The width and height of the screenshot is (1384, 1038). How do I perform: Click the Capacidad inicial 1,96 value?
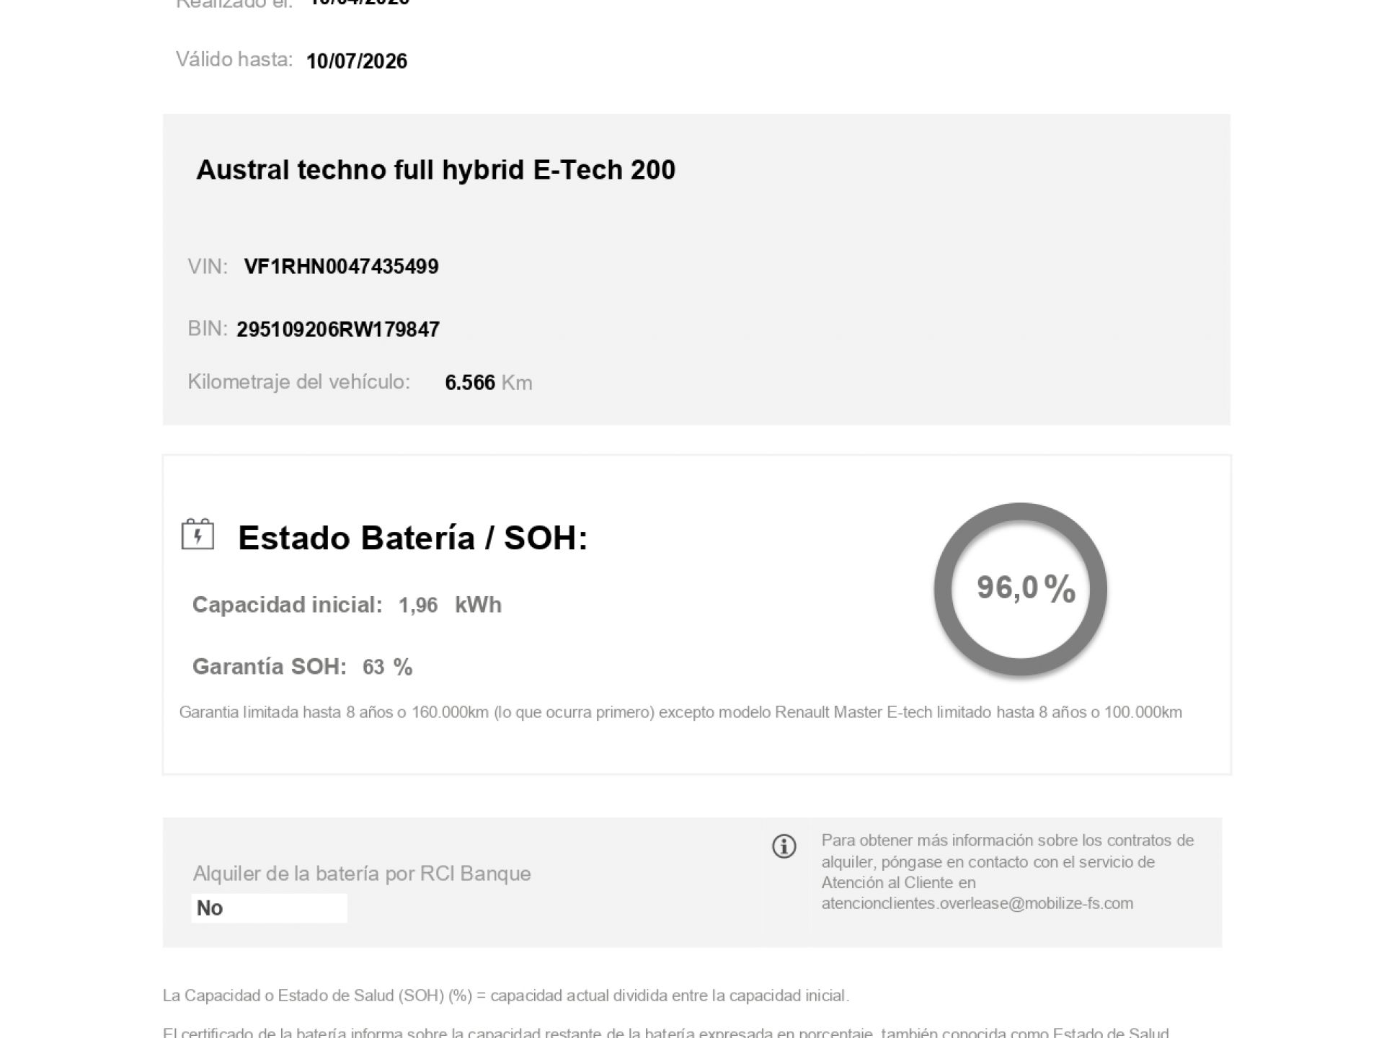(418, 605)
